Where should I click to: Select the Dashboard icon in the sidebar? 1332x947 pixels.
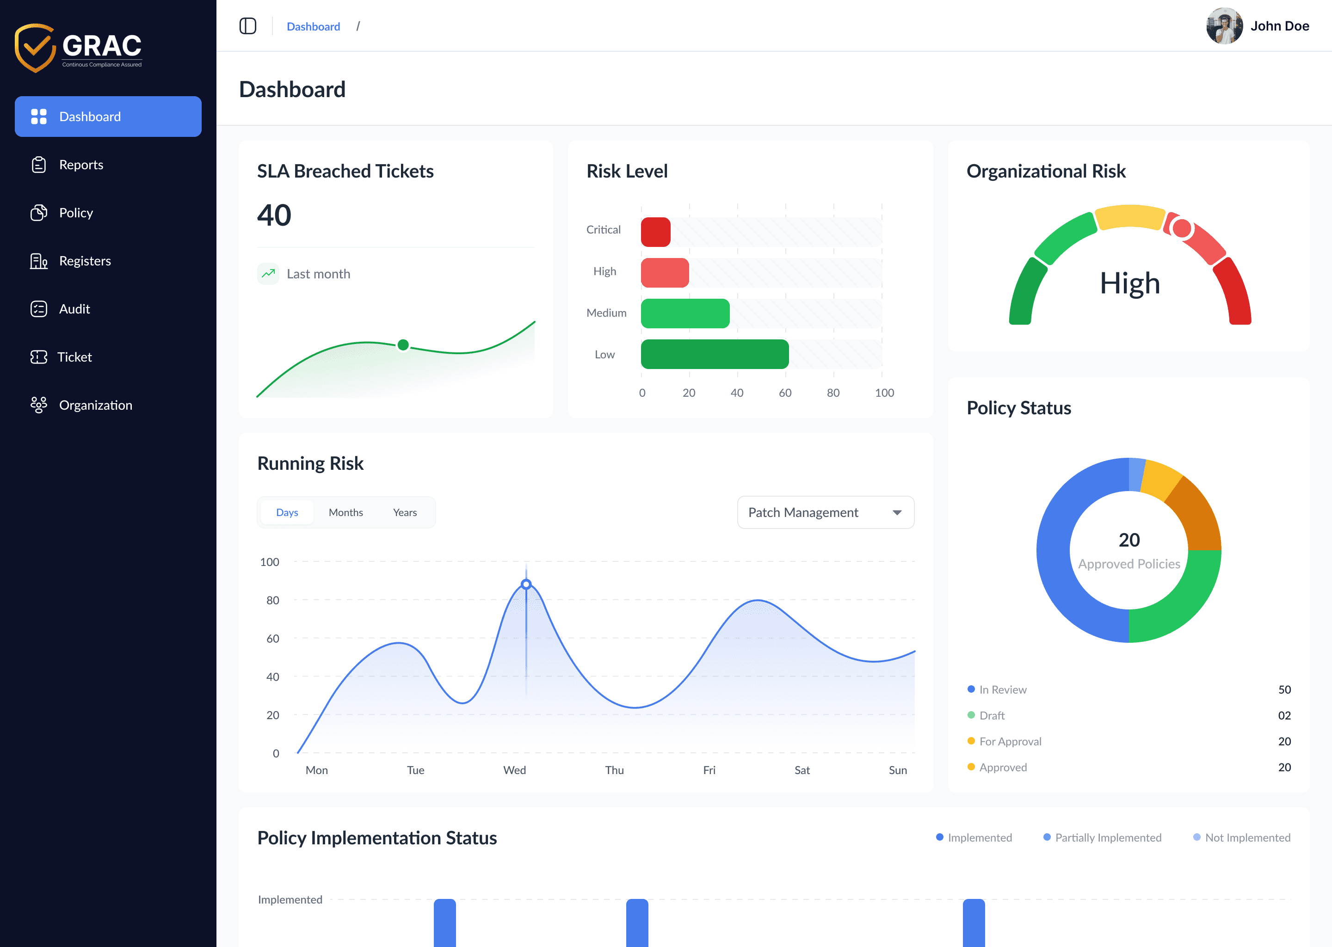38,116
